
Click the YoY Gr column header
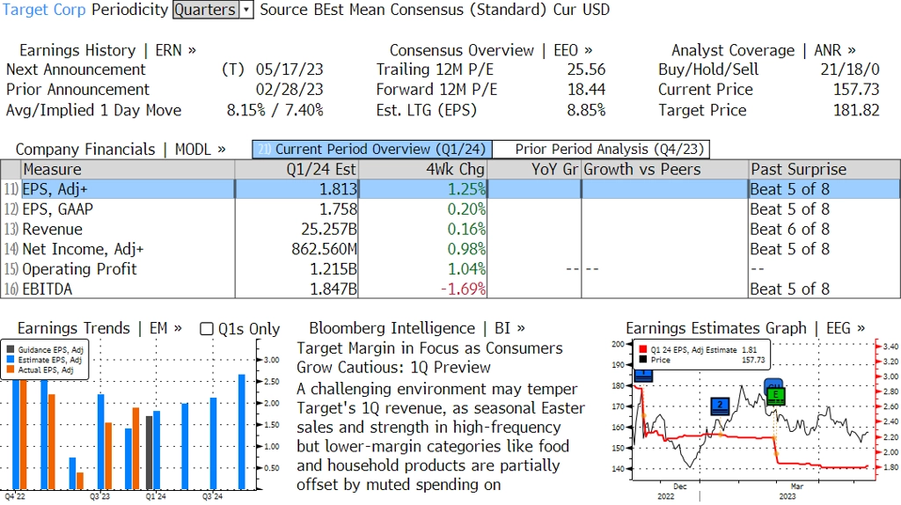(x=534, y=170)
